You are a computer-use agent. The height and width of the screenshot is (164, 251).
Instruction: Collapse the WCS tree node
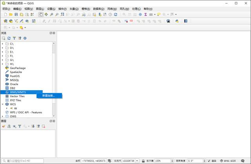click(2, 104)
